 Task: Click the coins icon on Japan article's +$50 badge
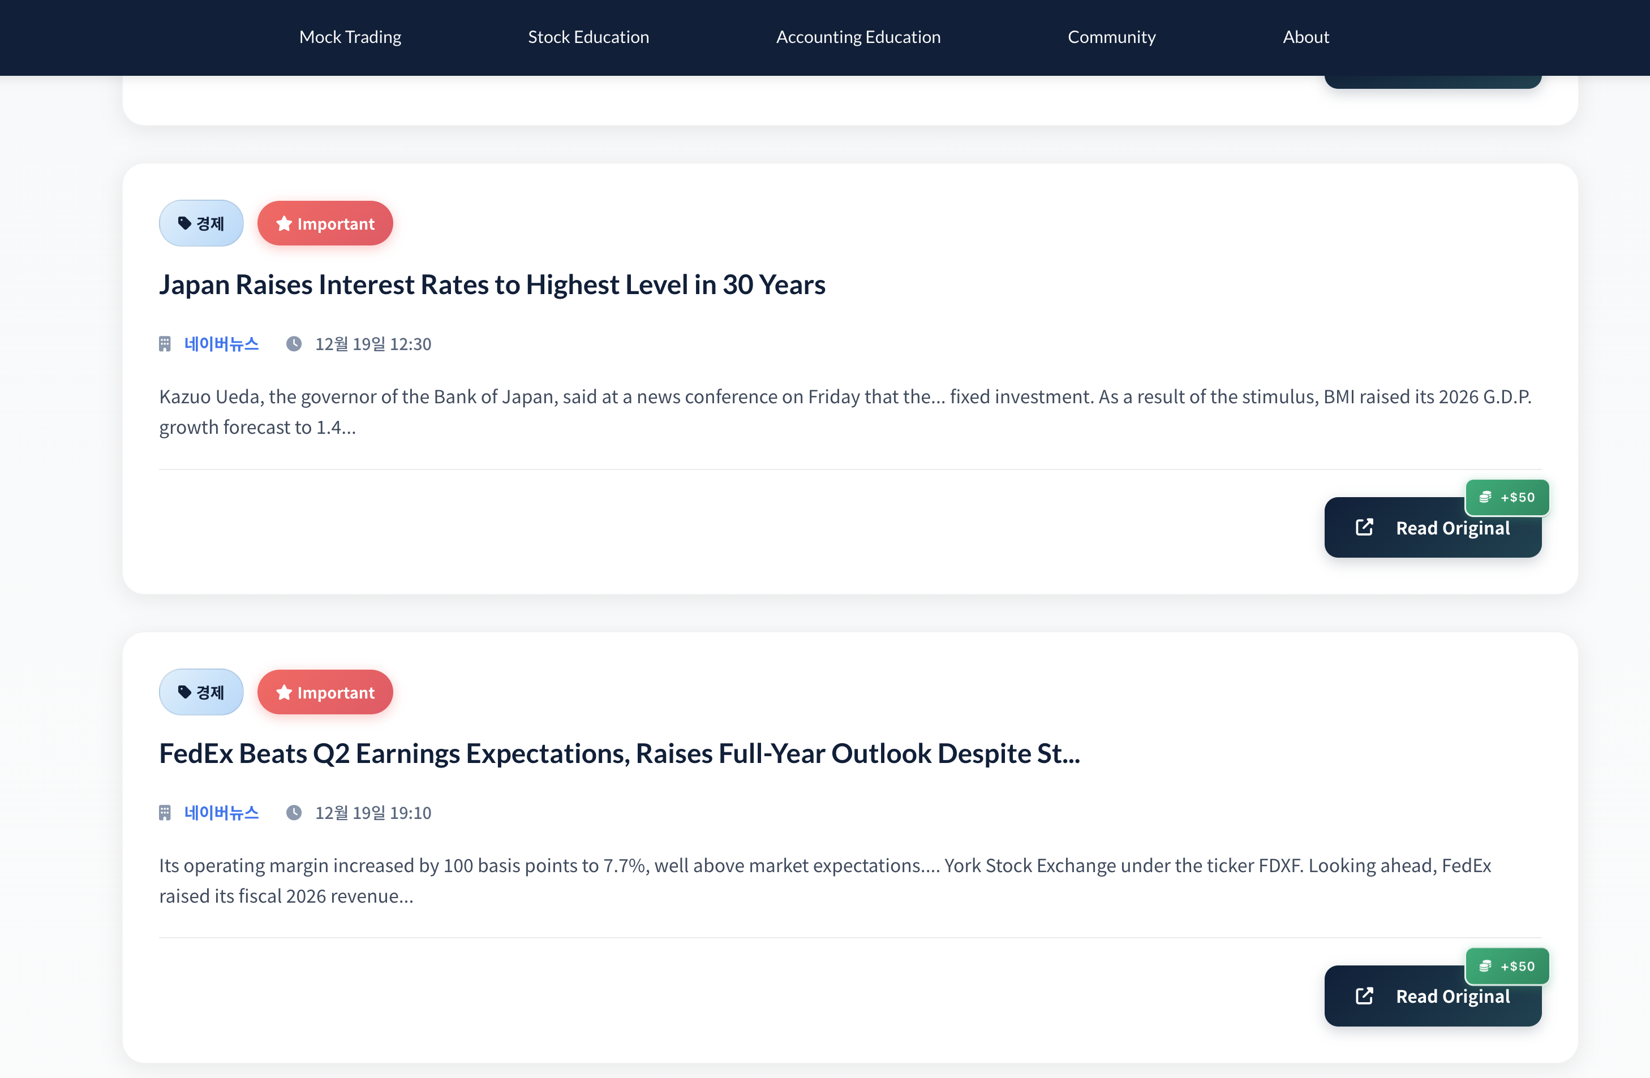pyautogui.click(x=1485, y=498)
